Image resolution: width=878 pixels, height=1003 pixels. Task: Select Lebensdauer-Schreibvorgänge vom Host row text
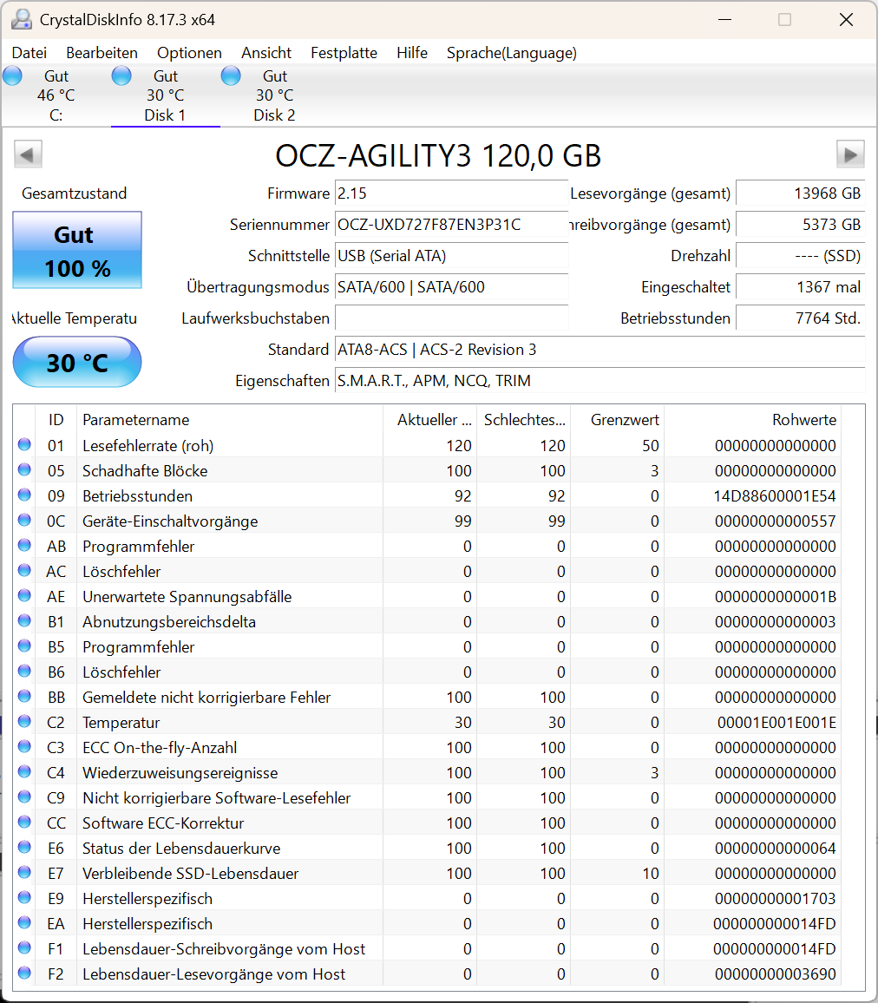[x=224, y=948]
